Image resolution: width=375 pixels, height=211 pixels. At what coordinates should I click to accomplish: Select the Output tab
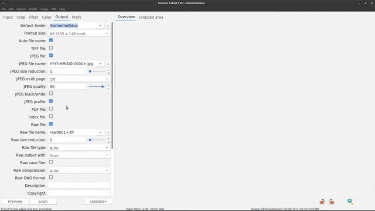tap(62, 17)
